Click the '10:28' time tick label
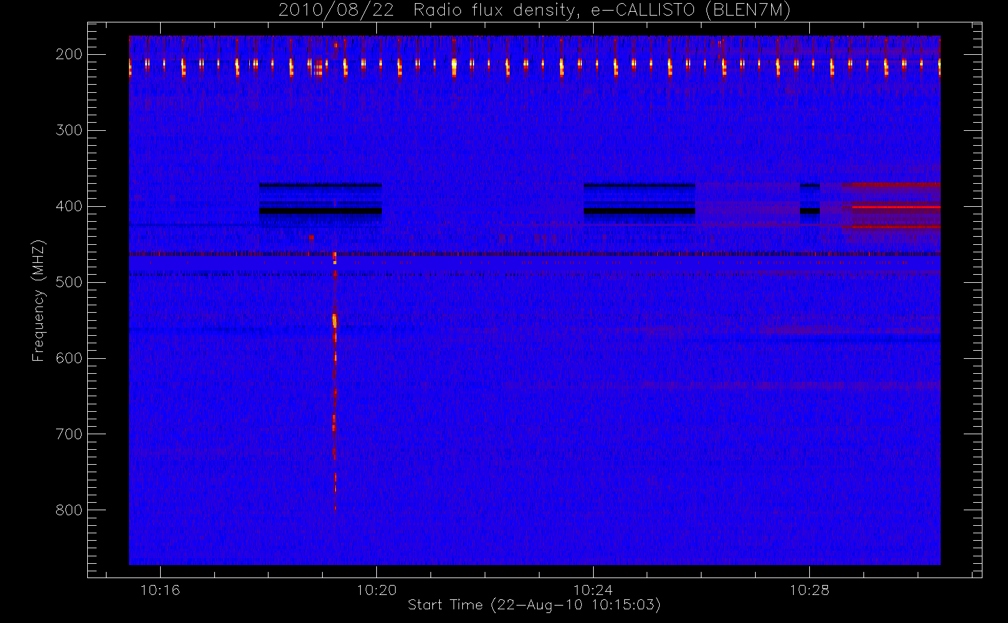The width and height of the screenshot is (1008, 623). point(809,589)
